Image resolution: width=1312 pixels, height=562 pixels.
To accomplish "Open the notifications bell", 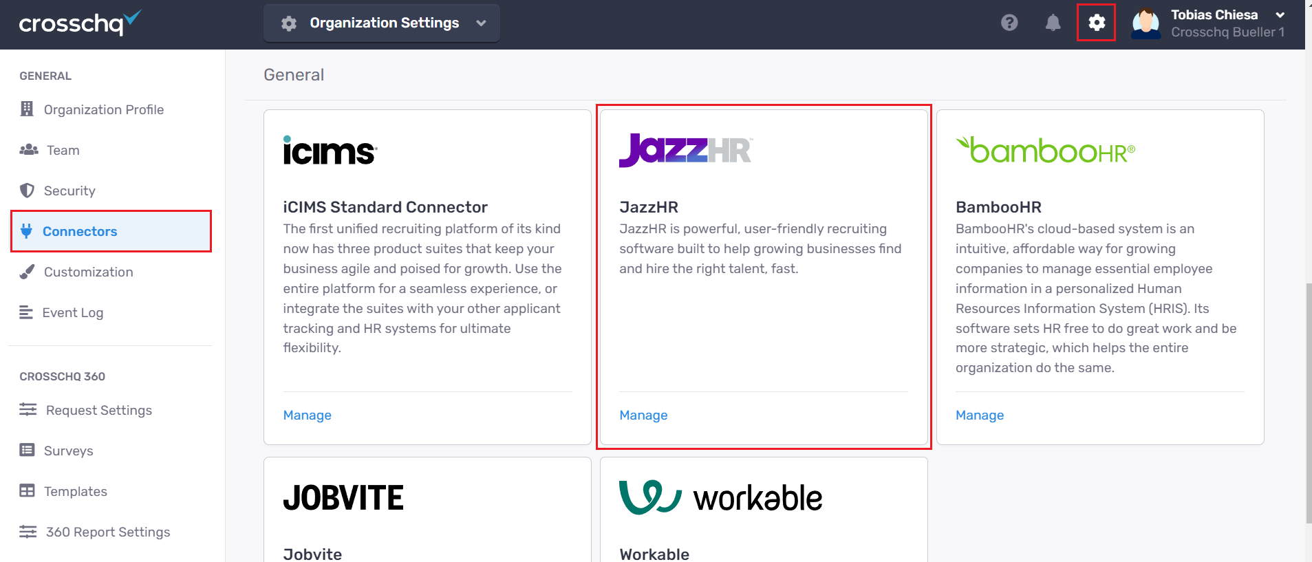I will pos(1053,23).
